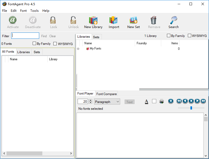The image size is (209, 159).
Task: Play fonts in Font Player
Action: (197, 101)
